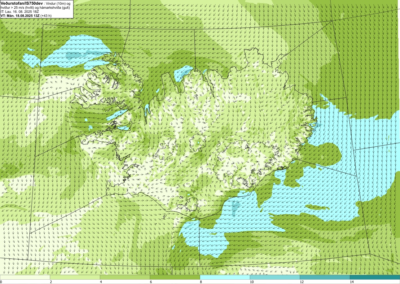Viewport: 400px width, 284px height.
Task: Click the 'Vindur (10m) og' label
Action: point(58,4)
